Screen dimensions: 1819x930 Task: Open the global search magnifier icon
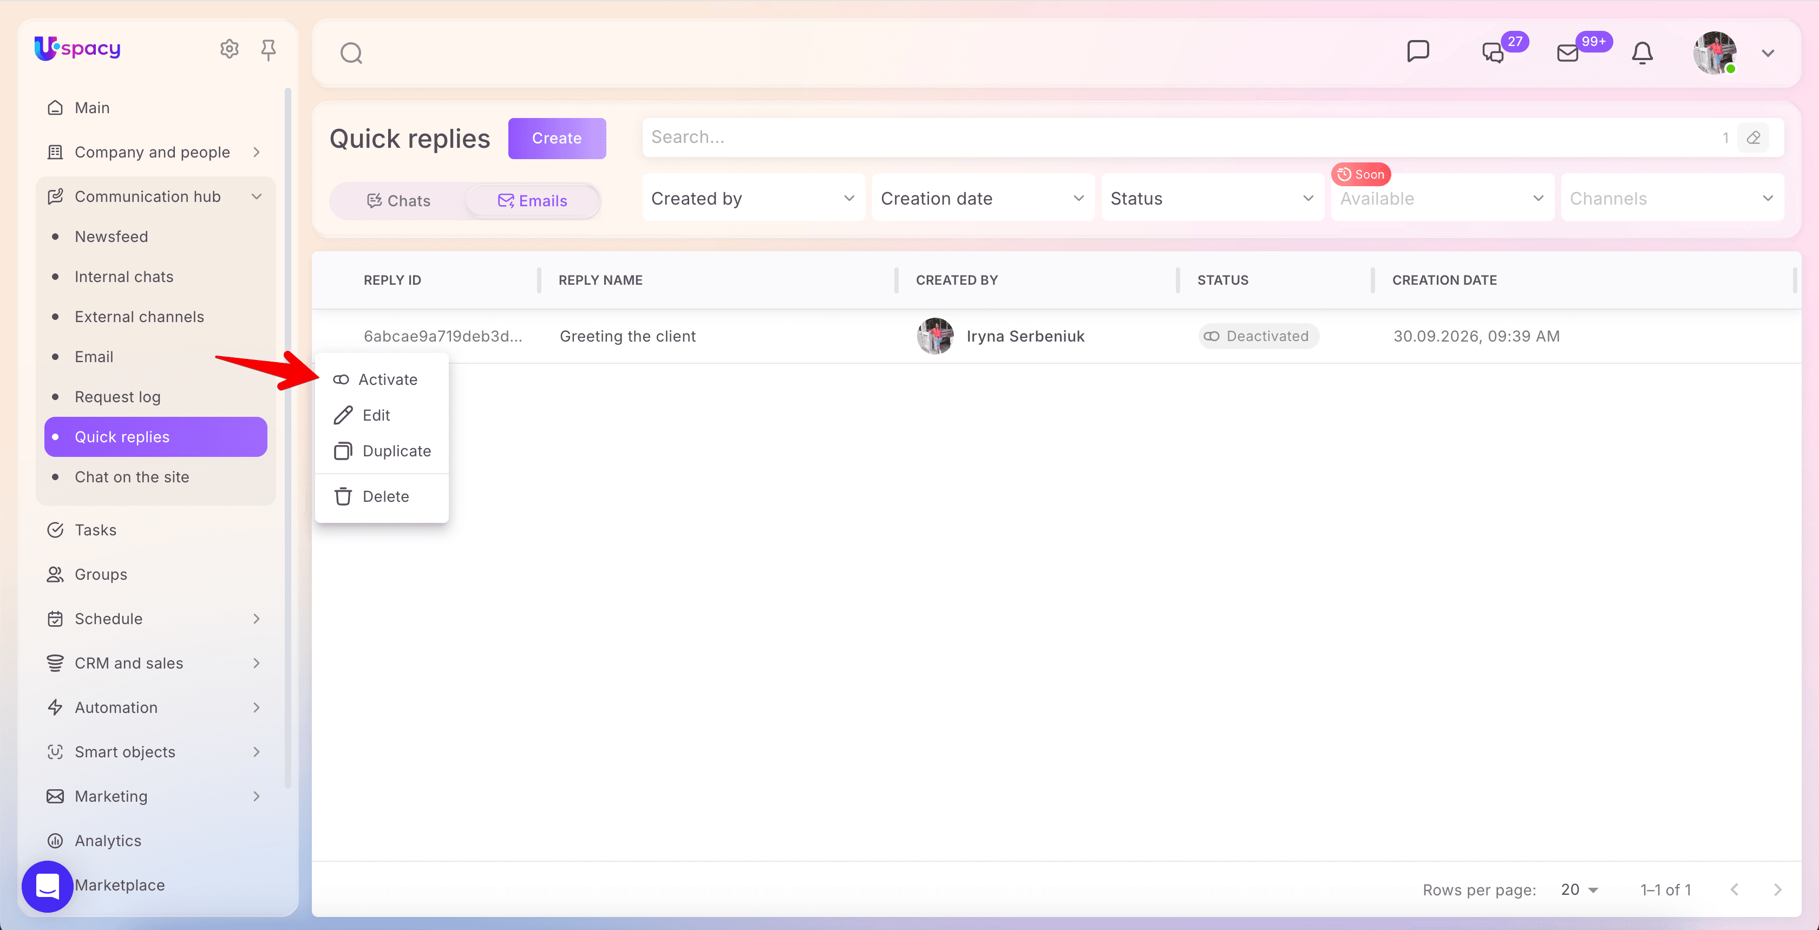[351, 53]
